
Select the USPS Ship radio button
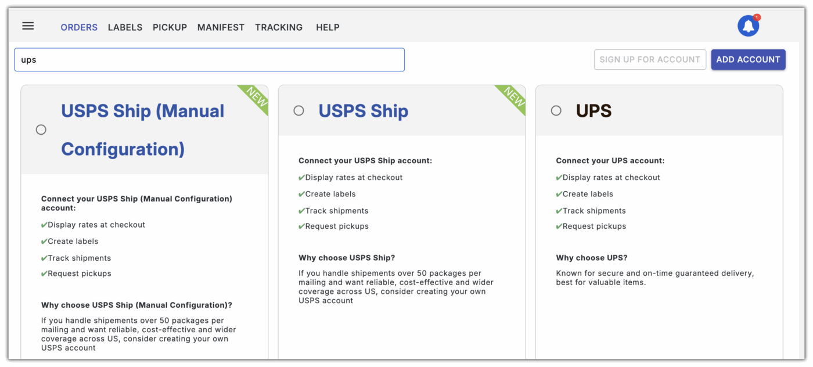pos(298,110)
